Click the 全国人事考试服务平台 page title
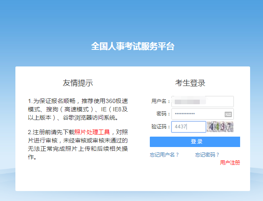Viewport: 263px width, 201px height. 133,46
